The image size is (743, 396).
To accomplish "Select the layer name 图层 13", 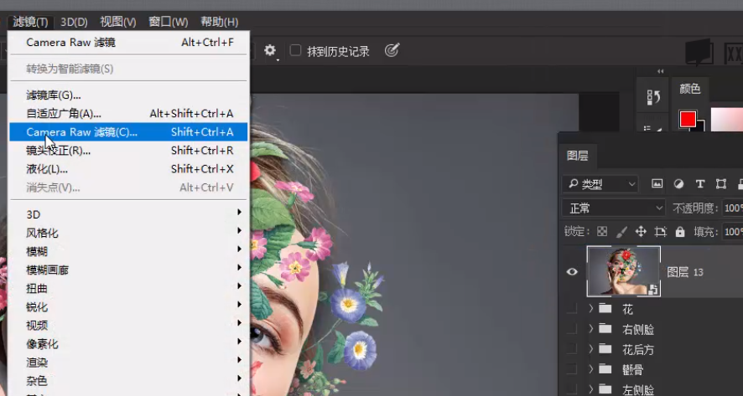I will 685,272.
